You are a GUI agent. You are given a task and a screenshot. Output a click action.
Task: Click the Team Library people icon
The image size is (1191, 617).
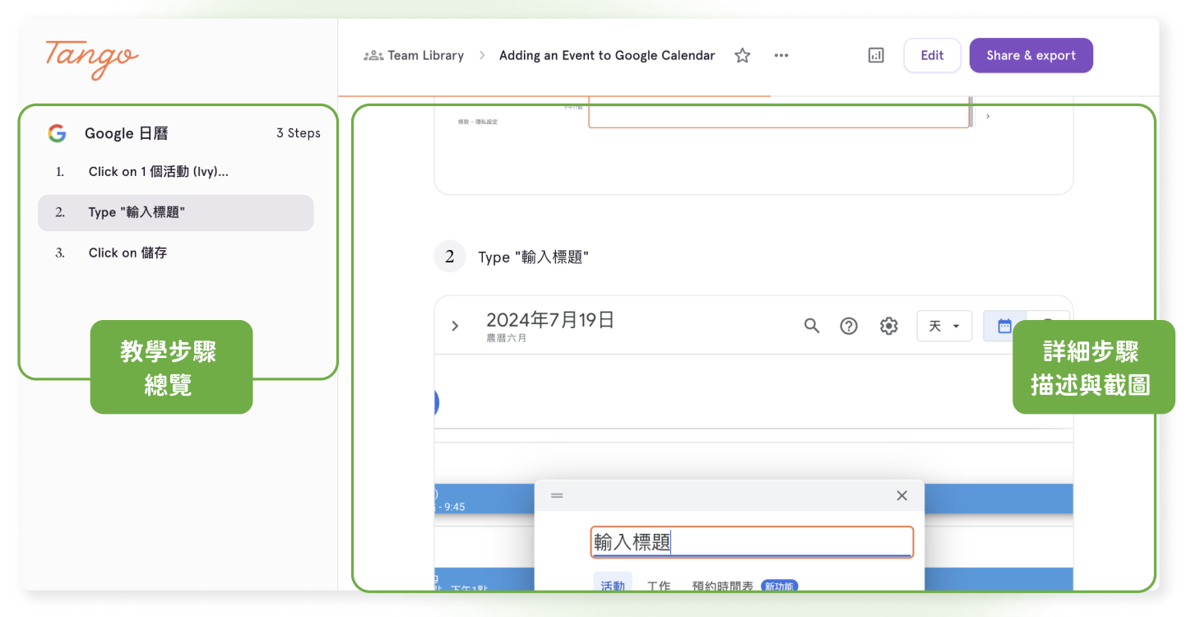tap(373, 56)
